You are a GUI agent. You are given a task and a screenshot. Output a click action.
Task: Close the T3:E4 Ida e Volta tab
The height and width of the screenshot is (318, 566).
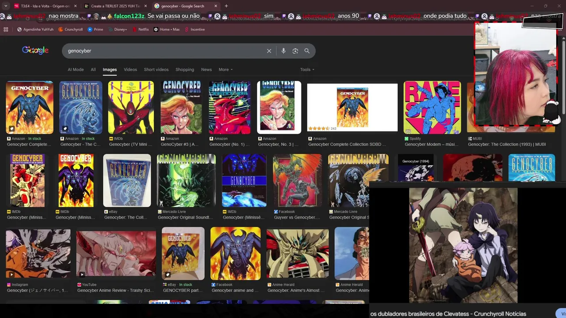(75, 6)
